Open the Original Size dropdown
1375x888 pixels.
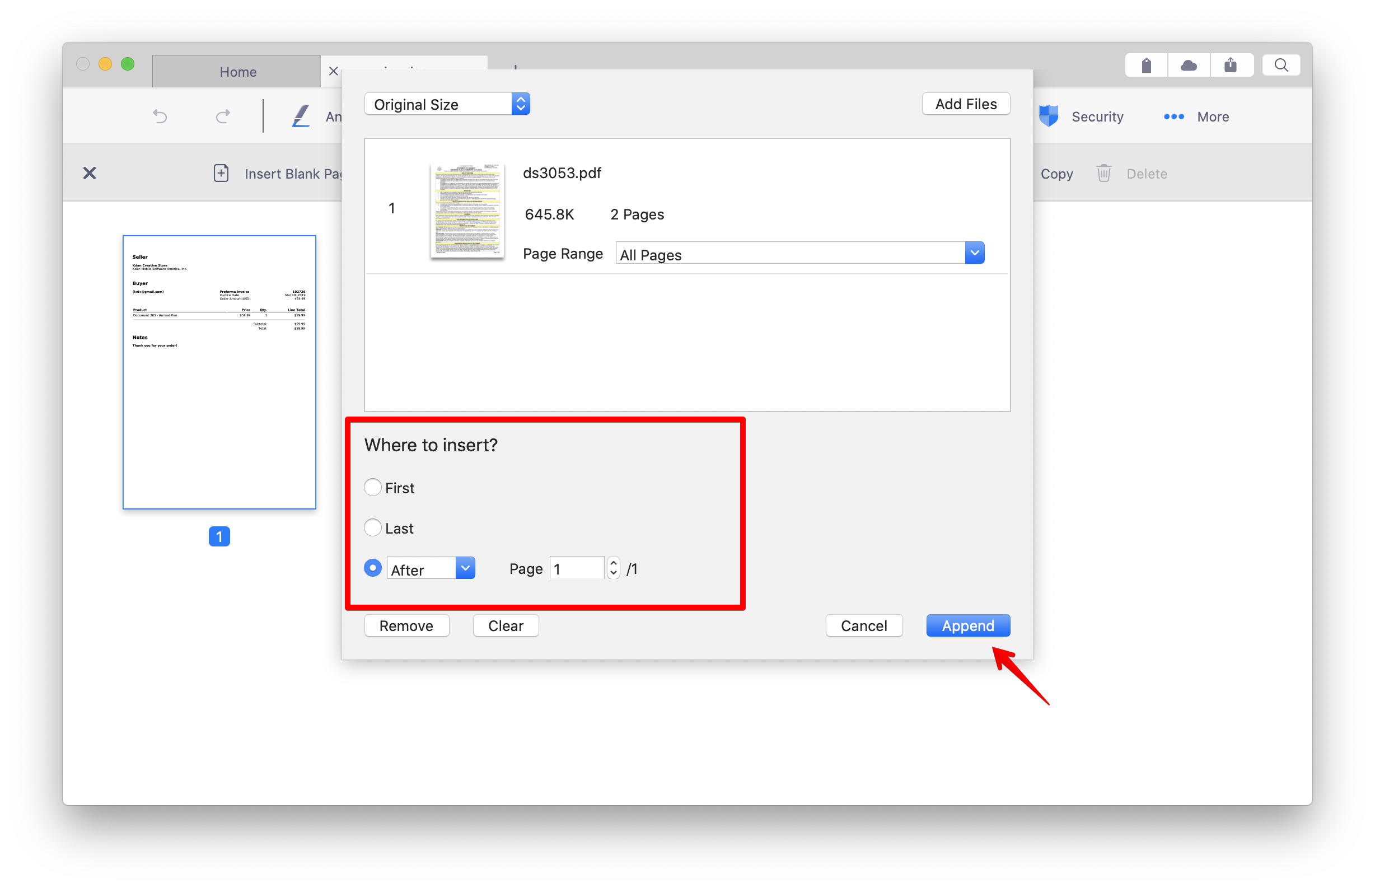click(447, 104)
